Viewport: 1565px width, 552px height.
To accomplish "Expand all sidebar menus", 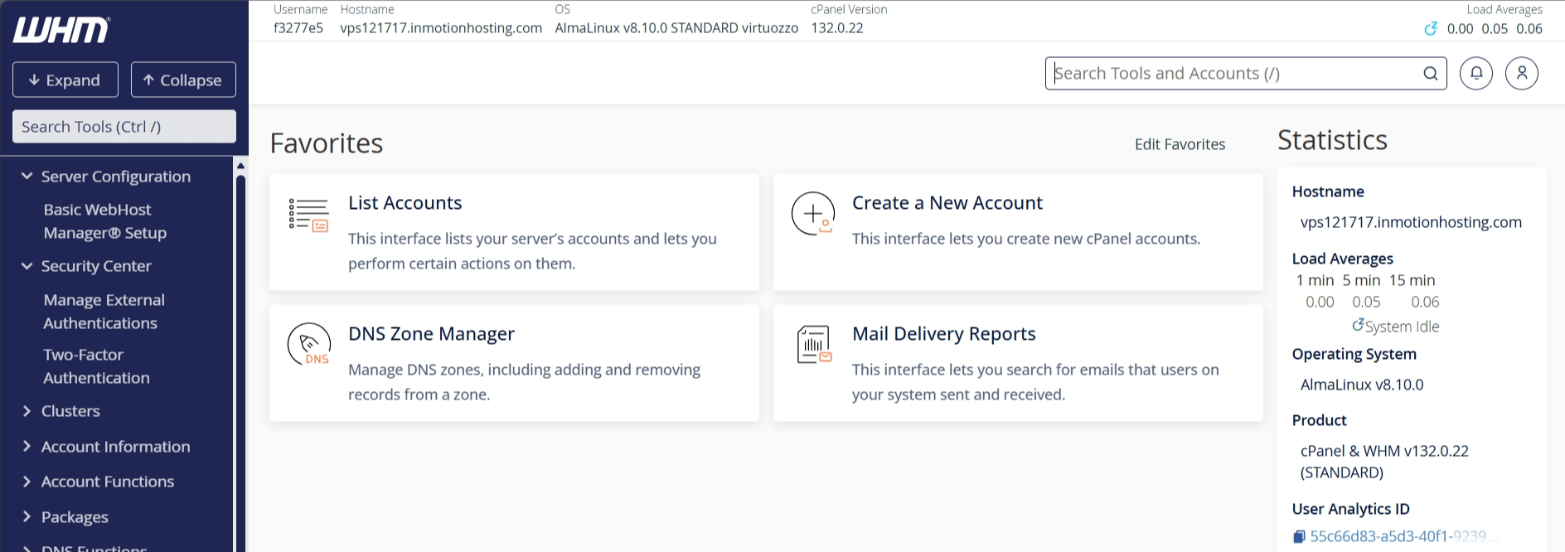I will coord(65,80).
